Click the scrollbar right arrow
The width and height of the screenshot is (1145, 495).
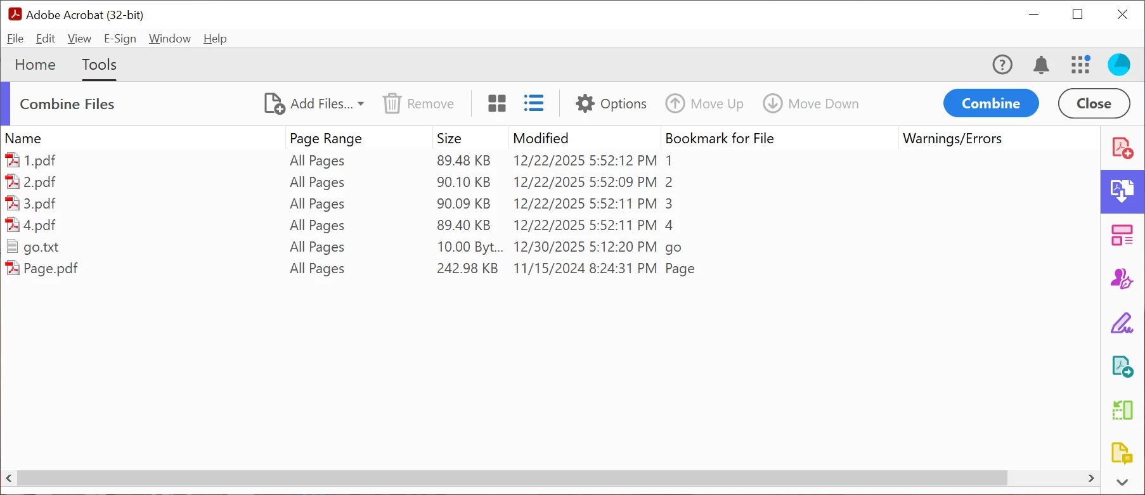click(x=1091, y=478)
